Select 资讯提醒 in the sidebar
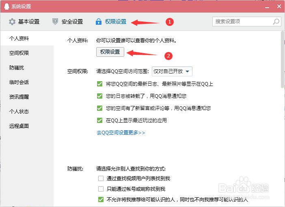285x207 pixels. [x=27, y=97]
